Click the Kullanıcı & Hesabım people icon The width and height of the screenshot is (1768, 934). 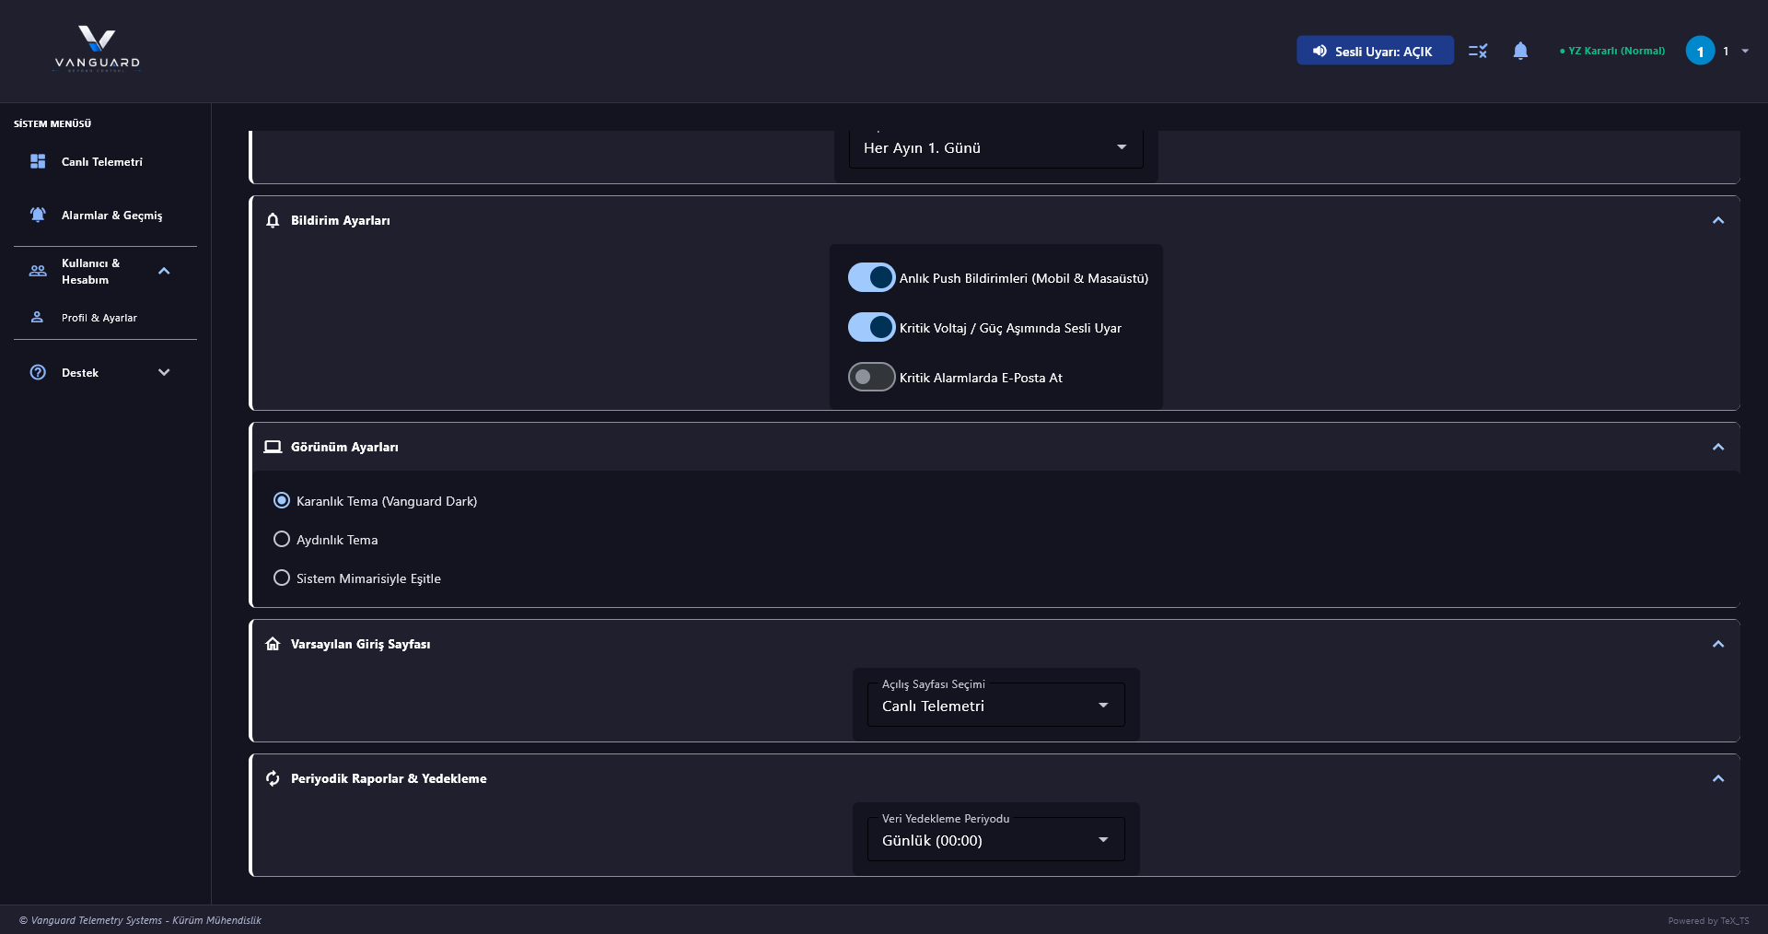(x=38, y=271)
